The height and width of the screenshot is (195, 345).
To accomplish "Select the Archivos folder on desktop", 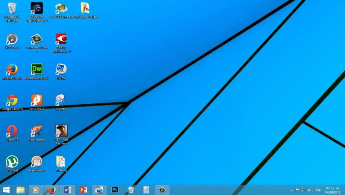I will click(61, 161).
